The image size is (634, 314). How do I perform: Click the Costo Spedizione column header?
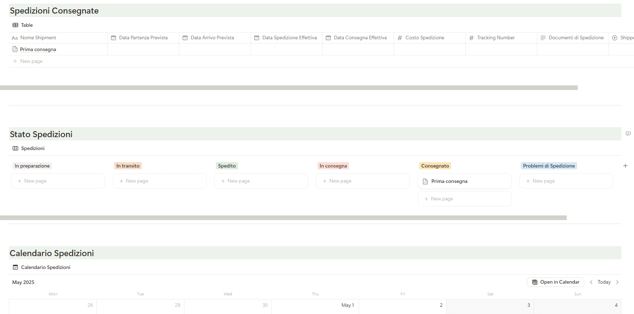coord(430,38)
